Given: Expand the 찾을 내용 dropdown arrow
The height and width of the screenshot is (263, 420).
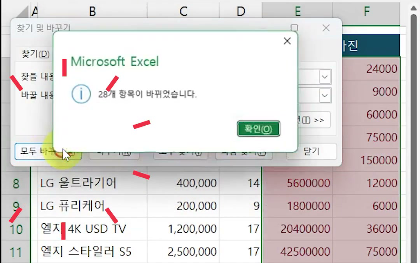Looking at the screenshot, I should 325,77.
